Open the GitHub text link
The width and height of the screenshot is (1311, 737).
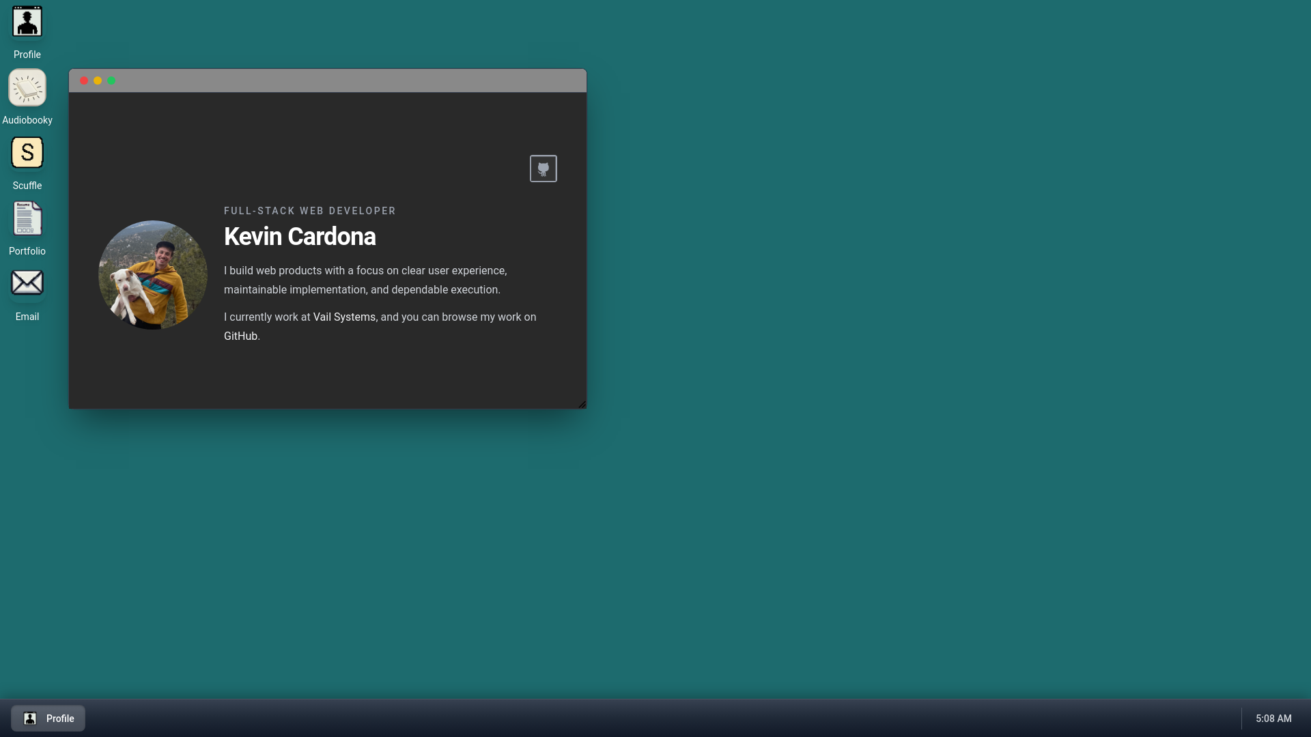click(240, 336)
